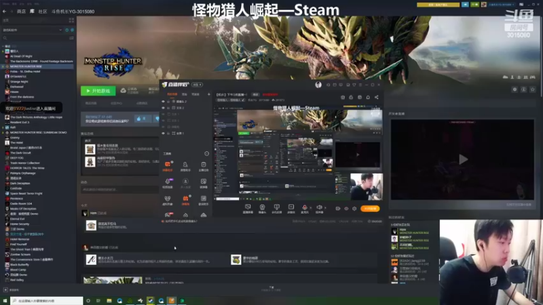The image size is (543, 305).
Task: Expand the speaker options arrow
Action: coord(325,208)
